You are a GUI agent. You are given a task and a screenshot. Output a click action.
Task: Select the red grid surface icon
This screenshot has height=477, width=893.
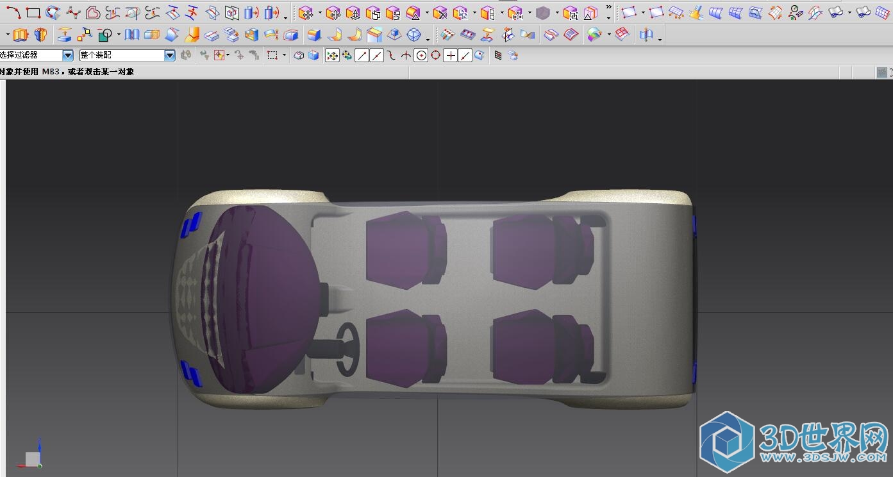point(622,35)
